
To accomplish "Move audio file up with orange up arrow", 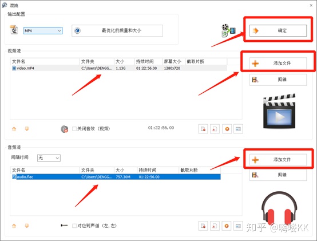I will coord(14,226).
